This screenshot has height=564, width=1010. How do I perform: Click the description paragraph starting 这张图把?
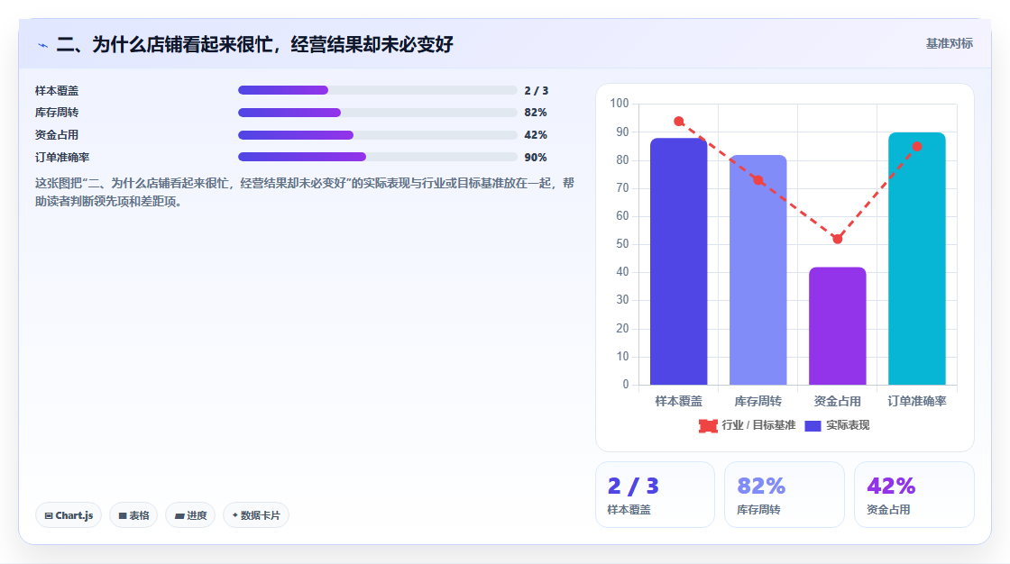(x=305, y=193)
